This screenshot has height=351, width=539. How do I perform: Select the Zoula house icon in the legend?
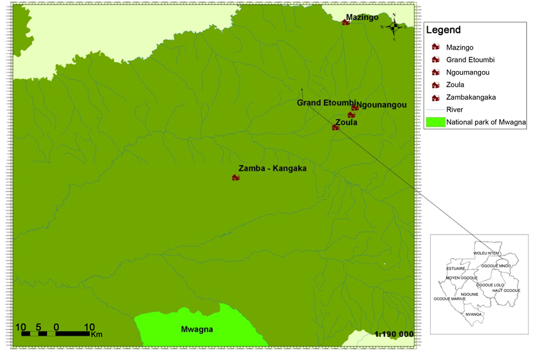tap(435, 85)
